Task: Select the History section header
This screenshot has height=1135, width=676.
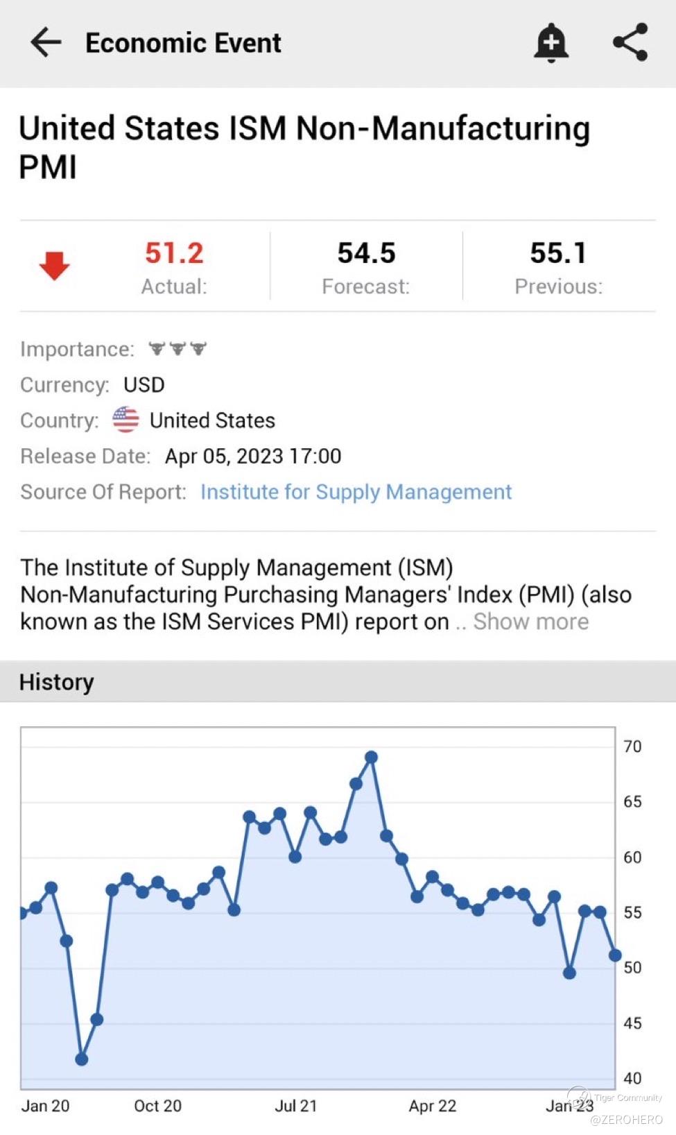Action: pos(57,682)
